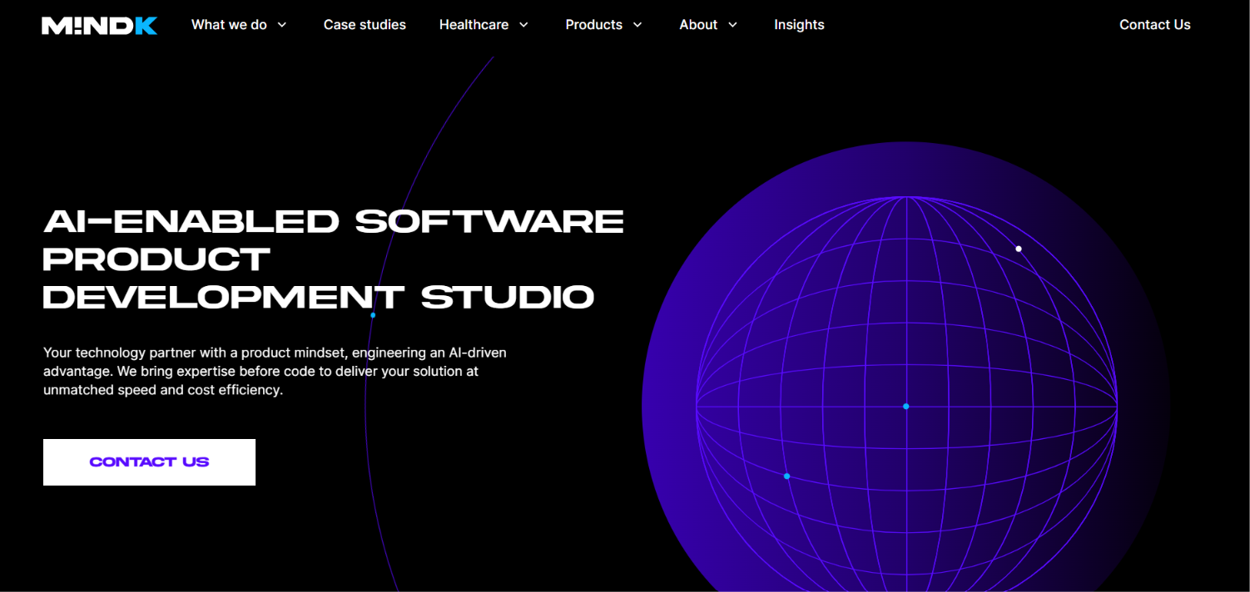Expand the Products dropdown chevron
1250x592 pixels.
pos(637,25)
